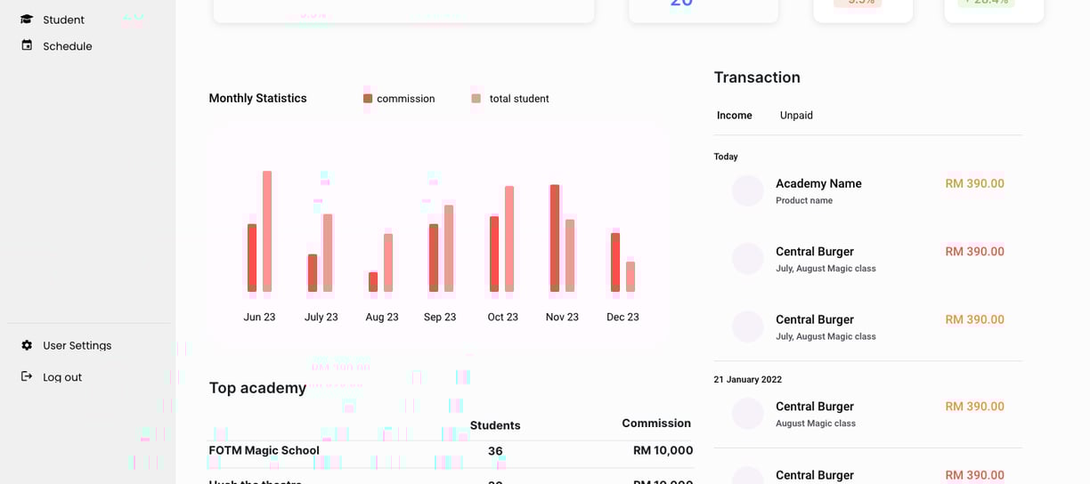The height and width of the screenshot is (484, 1090).
Task: Click the Nov 23 axis label
Action: (x=562, y=317)
